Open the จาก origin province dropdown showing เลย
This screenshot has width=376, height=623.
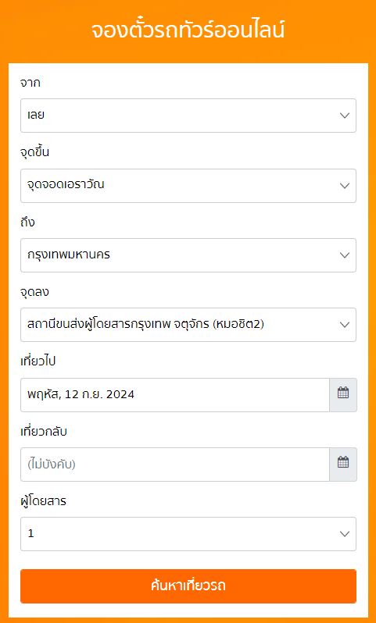point(188,116)
